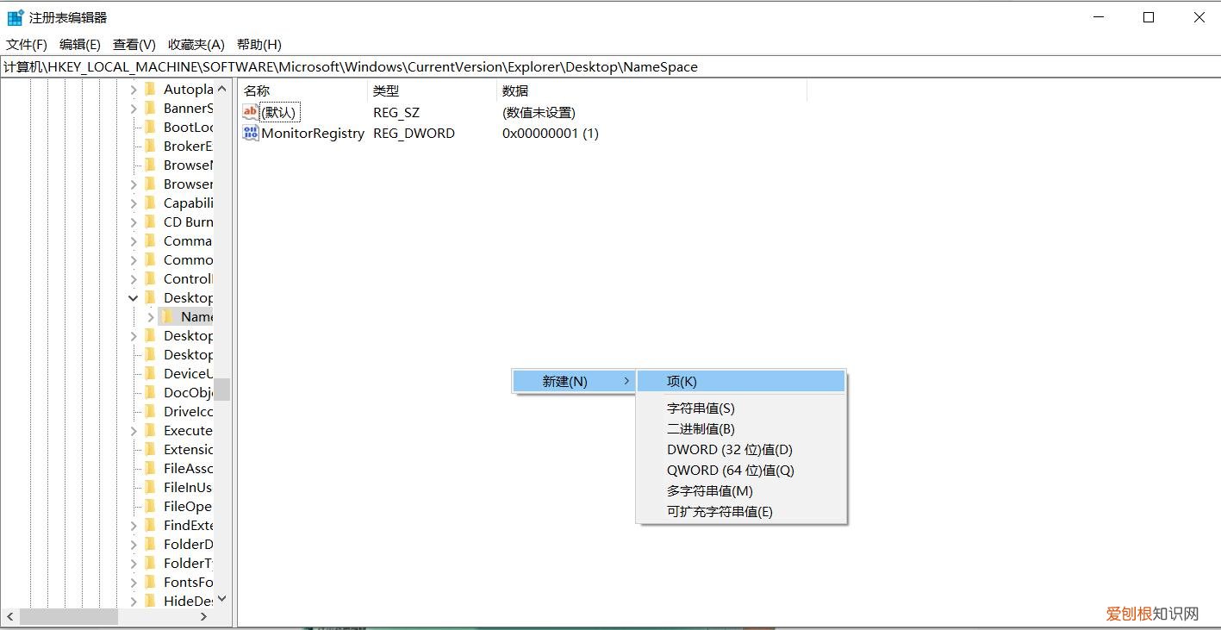Select DWORD (32 位)值(D) option

point(729,449)
